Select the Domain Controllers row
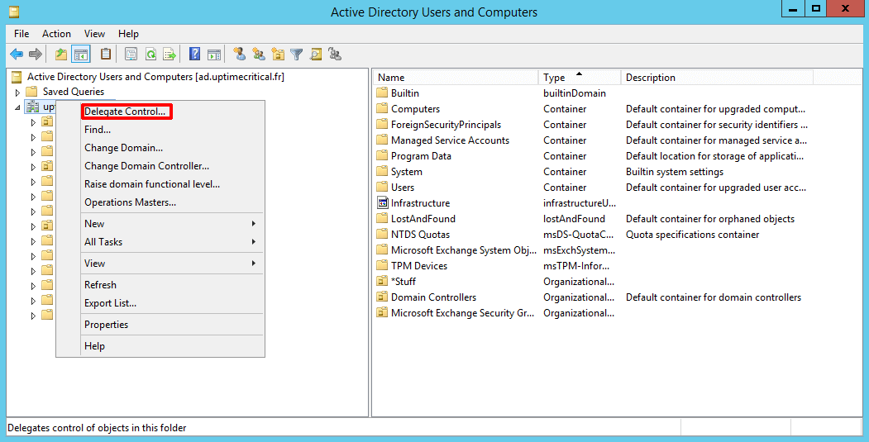 coord(593,297)
